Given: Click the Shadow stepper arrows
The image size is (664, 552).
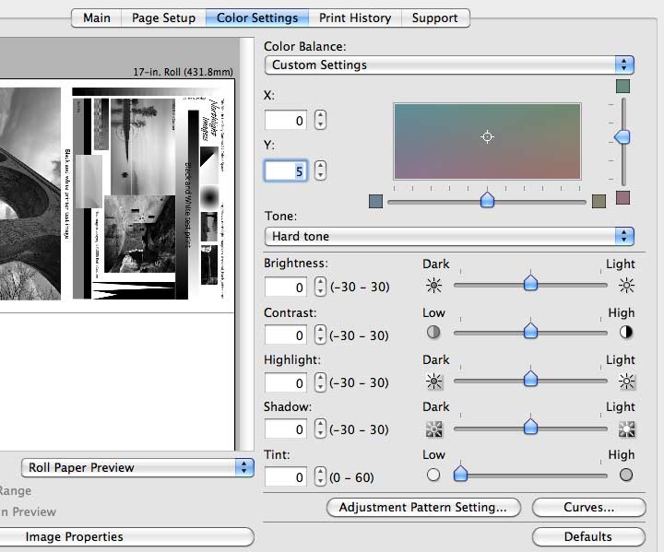Looking at the screenshot, I should pos(321,429).
